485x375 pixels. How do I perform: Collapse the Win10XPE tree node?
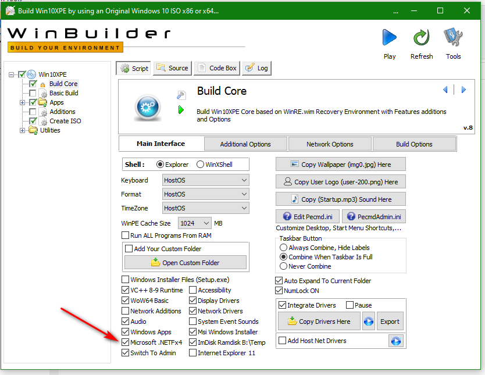pyautogui.click(x=12, y=74)
